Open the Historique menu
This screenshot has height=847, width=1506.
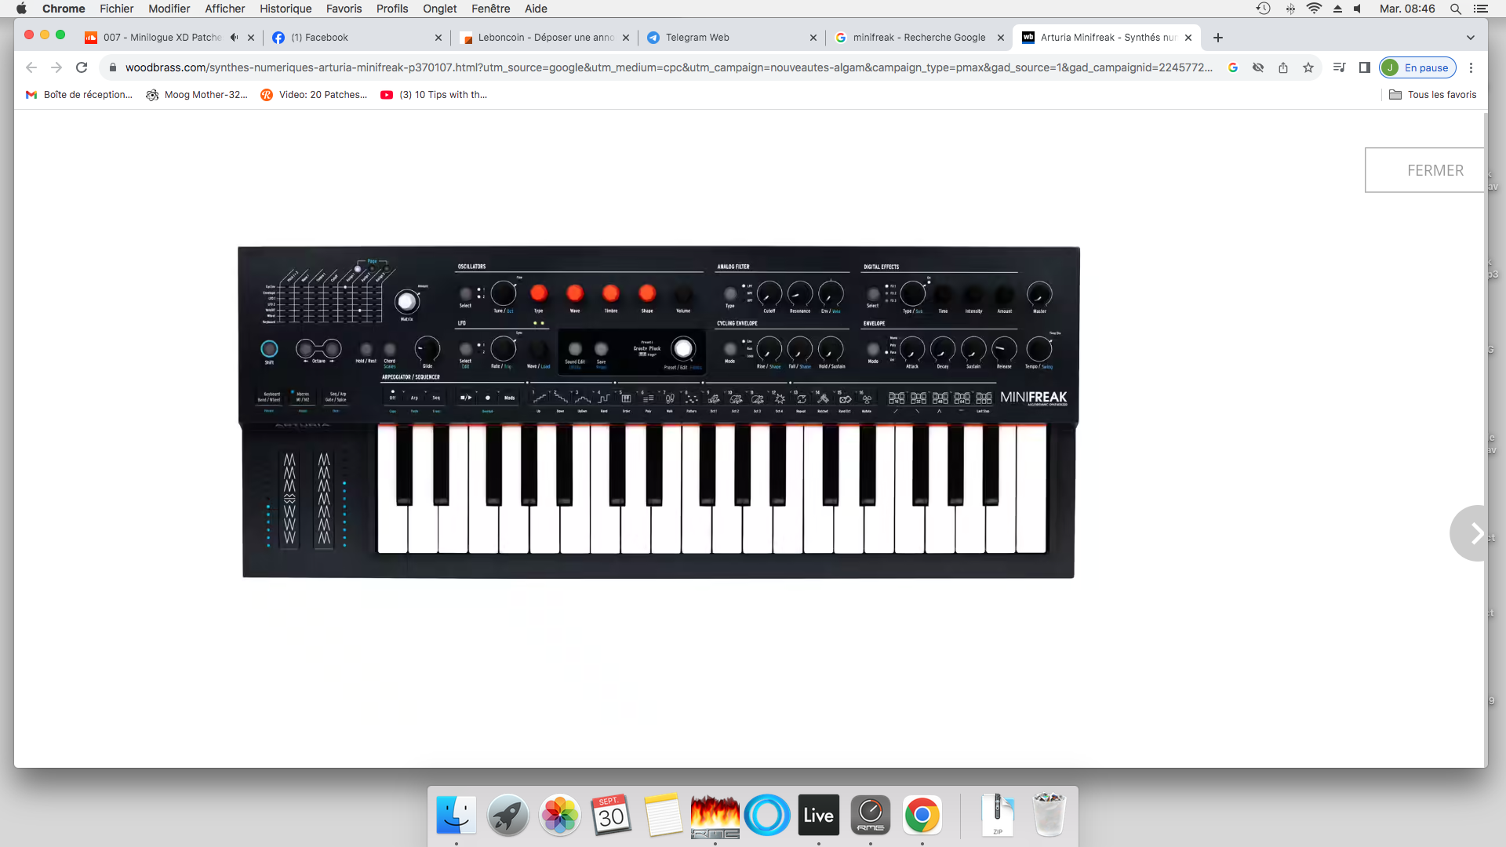click(286, 9)
